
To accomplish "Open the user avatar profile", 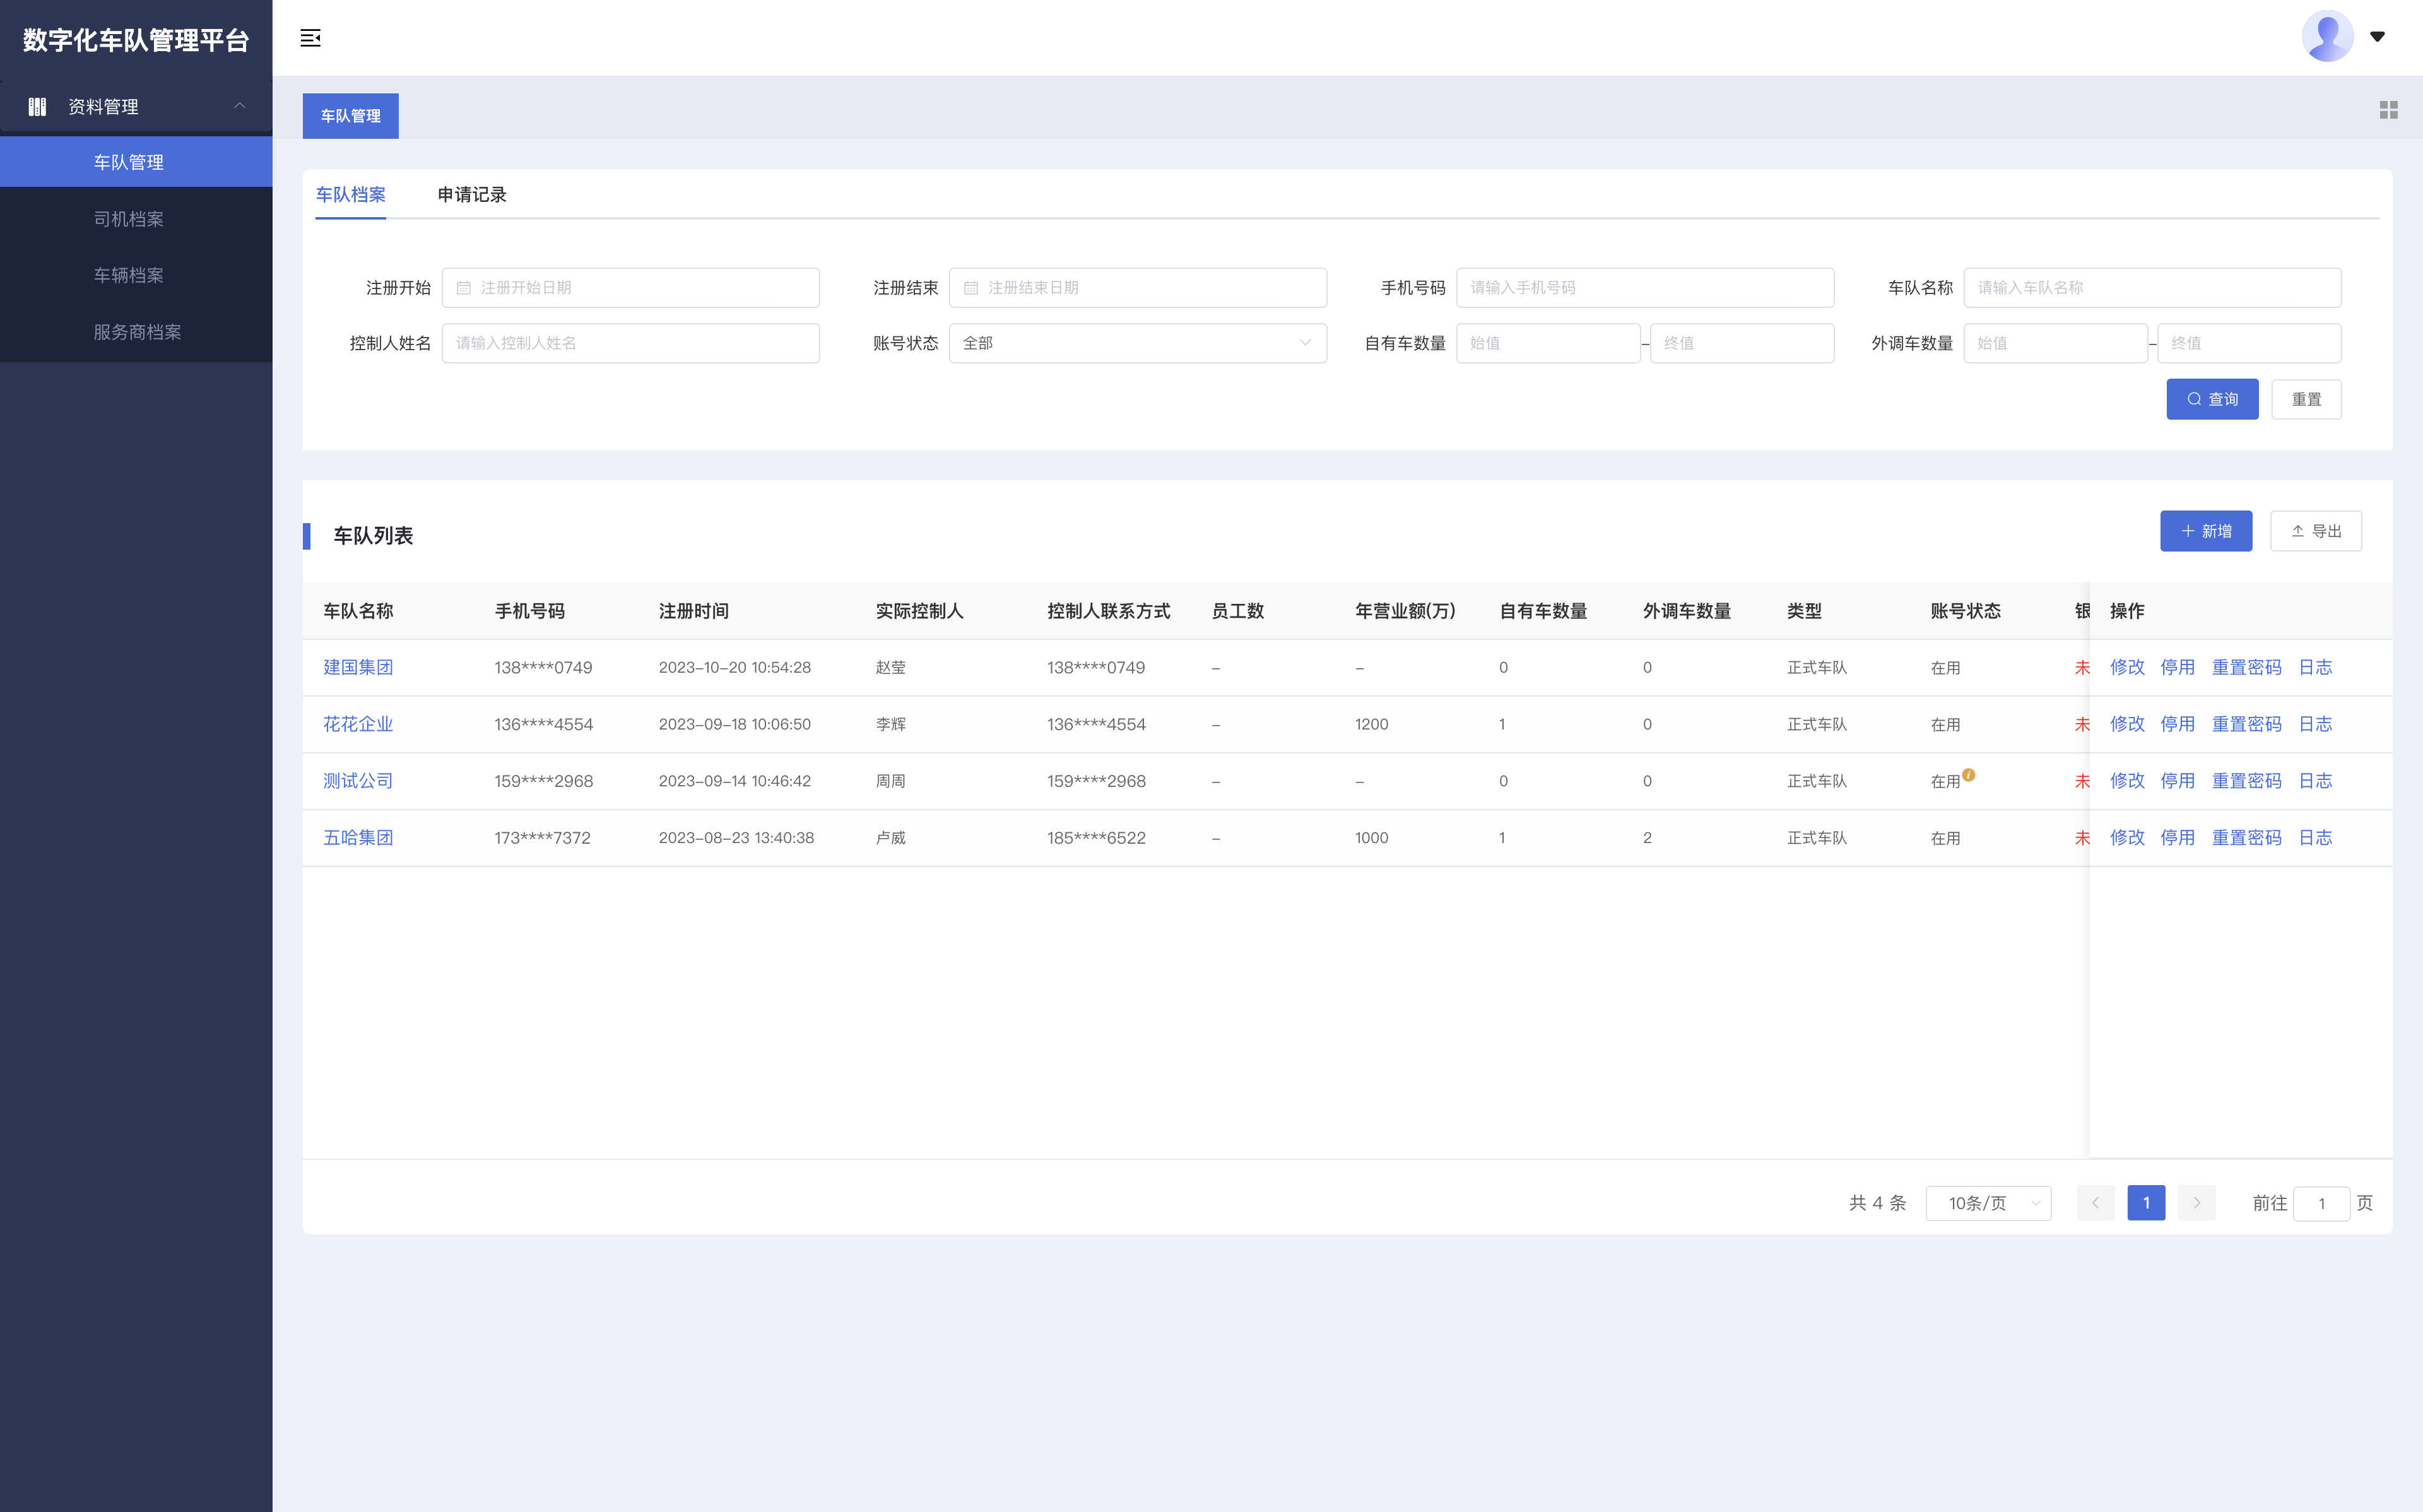I will point(2327,37).
